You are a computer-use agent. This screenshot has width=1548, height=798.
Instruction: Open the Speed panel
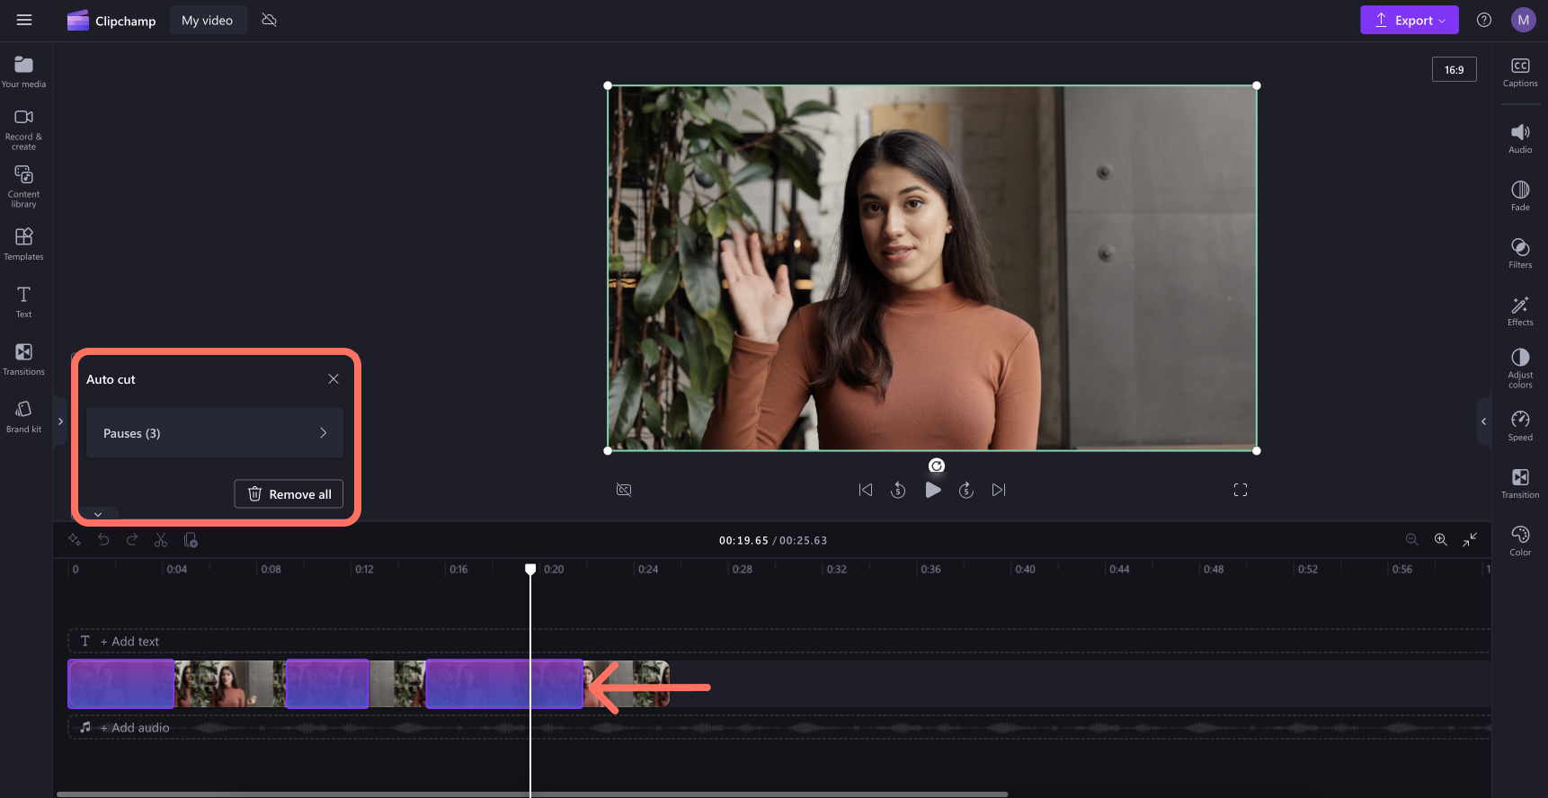point(1520,426)
